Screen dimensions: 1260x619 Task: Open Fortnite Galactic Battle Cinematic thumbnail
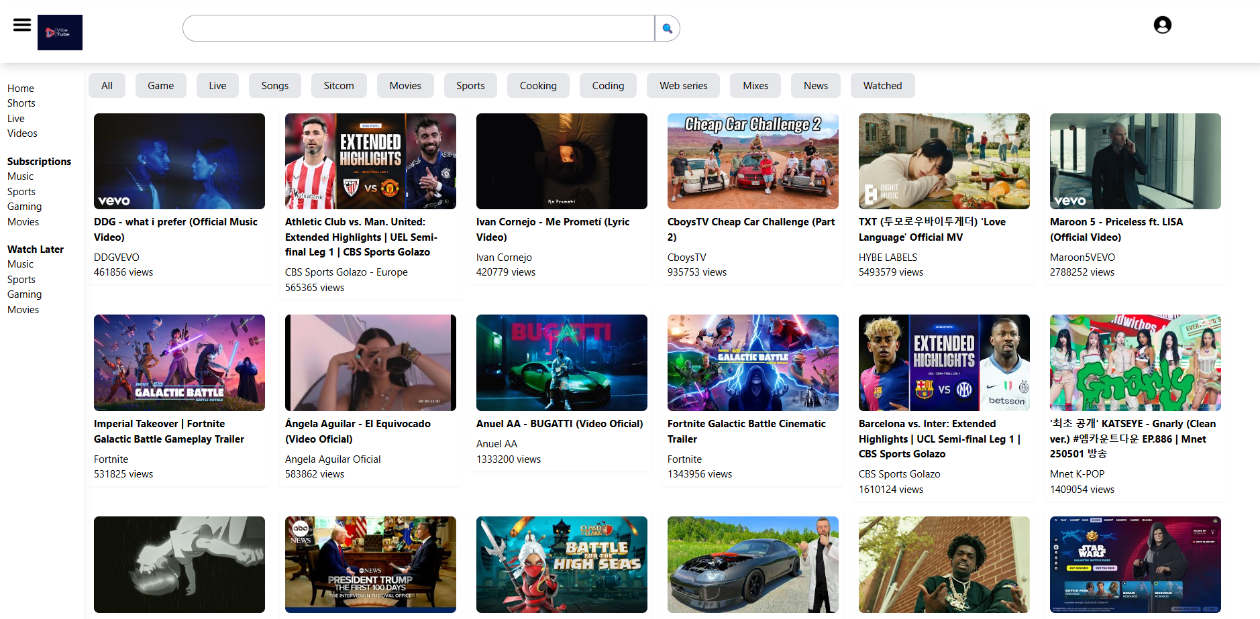point(753,363)
